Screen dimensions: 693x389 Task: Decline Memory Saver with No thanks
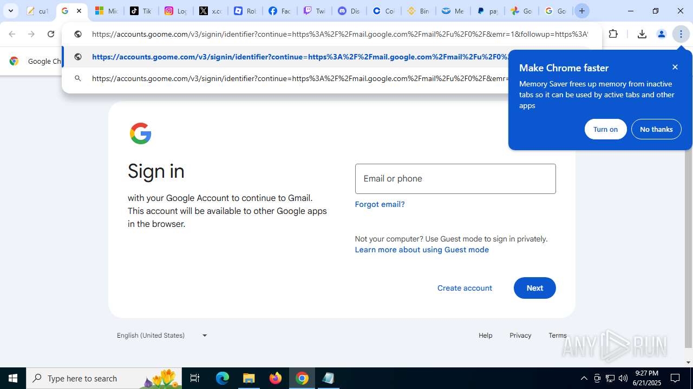click(656, 129)
